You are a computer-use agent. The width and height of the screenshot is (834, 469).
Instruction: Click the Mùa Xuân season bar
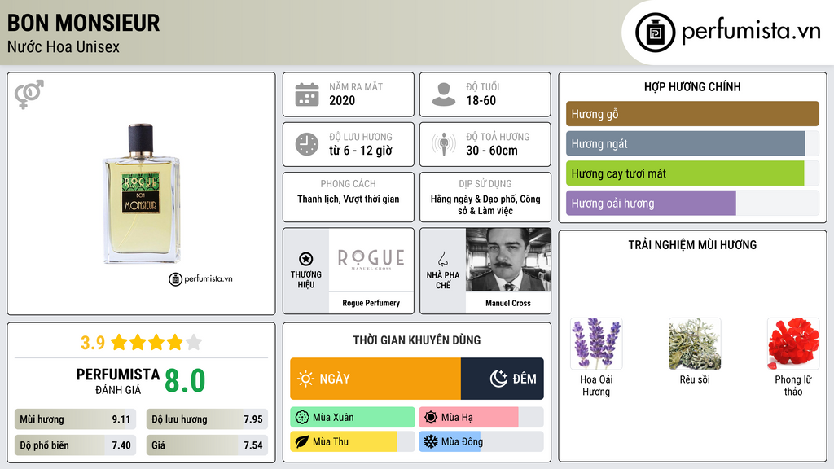[x=353, y=418]
